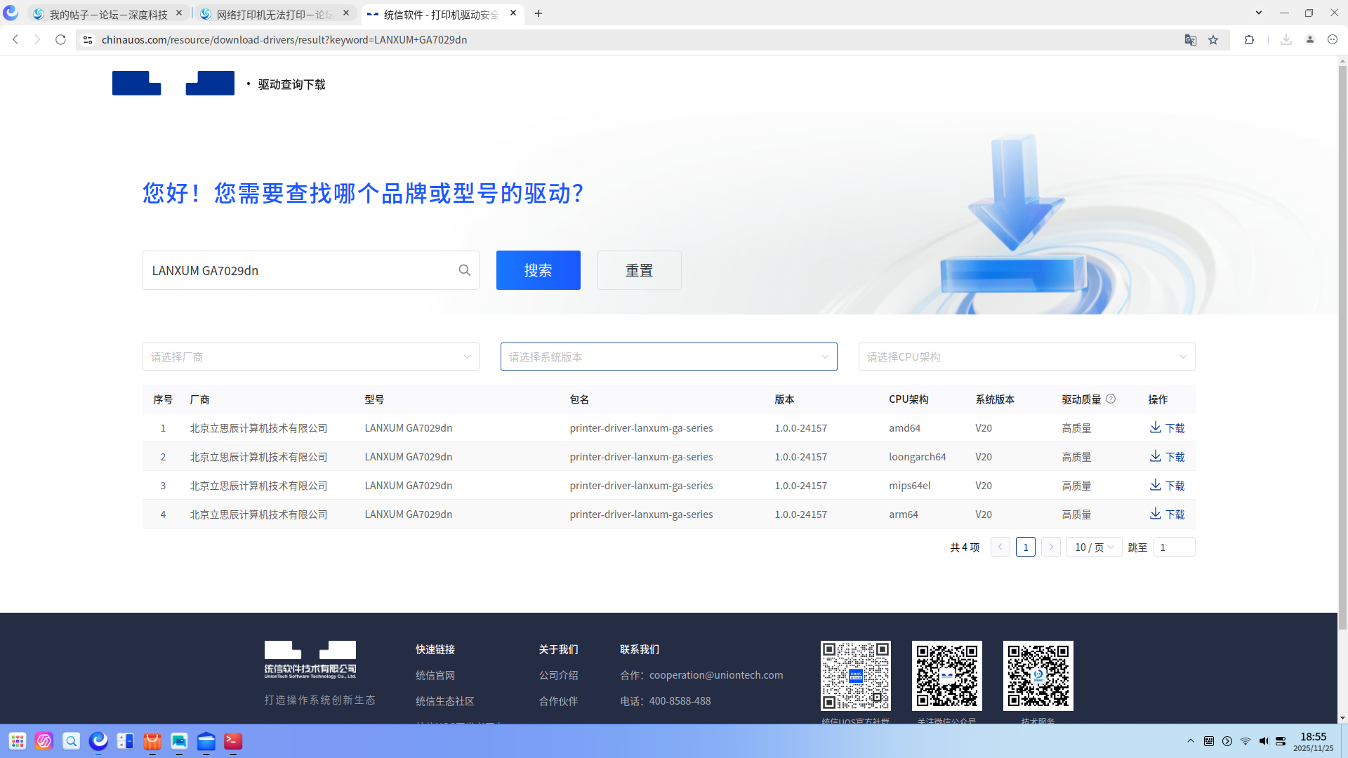
Task: Download the arm64 driver package
Action: click(1167, 514)
